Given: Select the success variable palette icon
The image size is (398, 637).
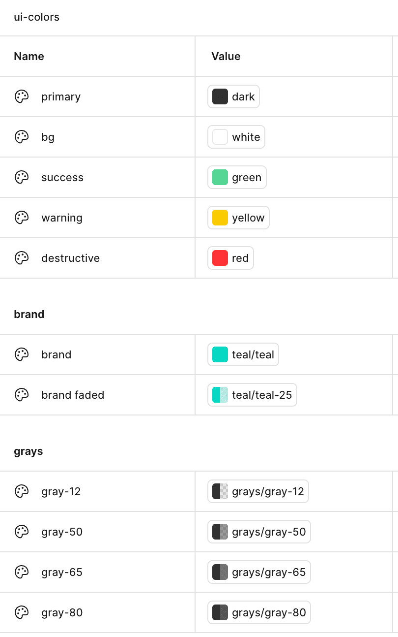Looking at the screenshot, I should pos(22,177).
